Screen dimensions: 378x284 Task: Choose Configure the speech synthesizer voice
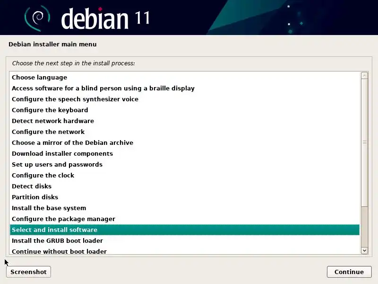click(185, 99)
